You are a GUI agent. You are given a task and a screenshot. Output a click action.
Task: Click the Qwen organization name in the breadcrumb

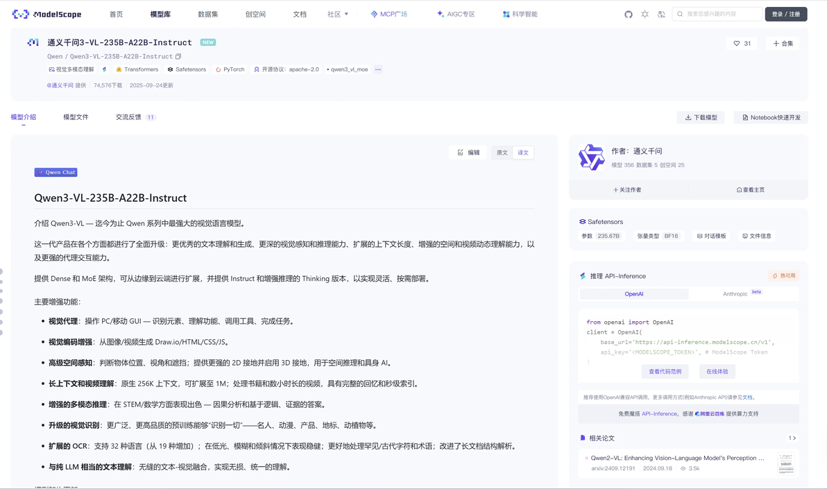point(55,56)
